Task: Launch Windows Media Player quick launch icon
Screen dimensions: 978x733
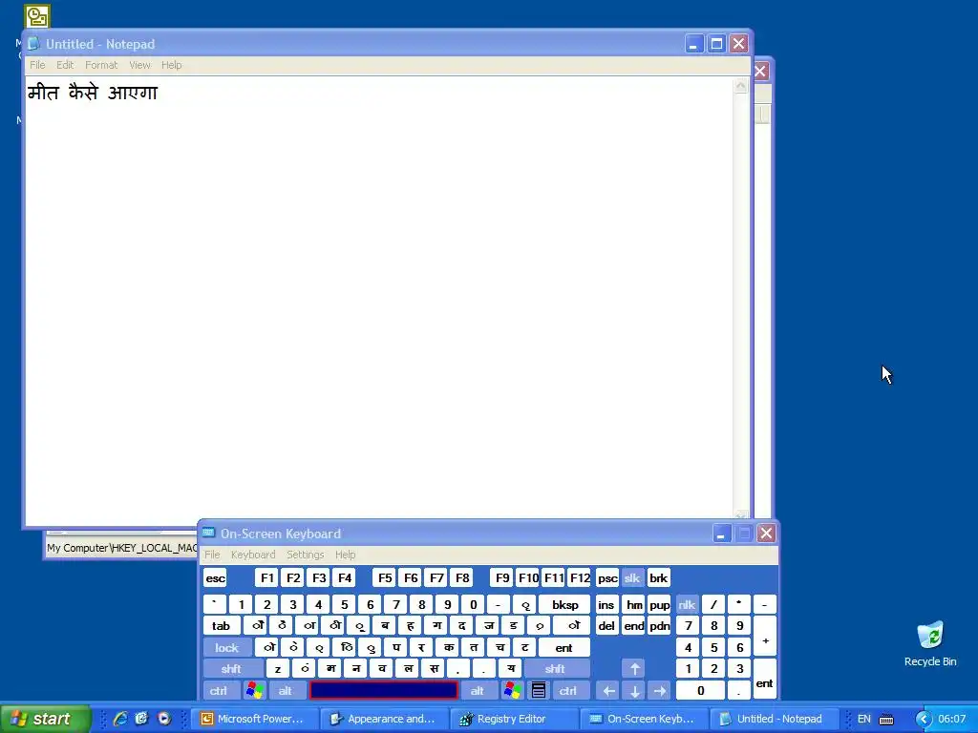Action: [x=164, y=719]
